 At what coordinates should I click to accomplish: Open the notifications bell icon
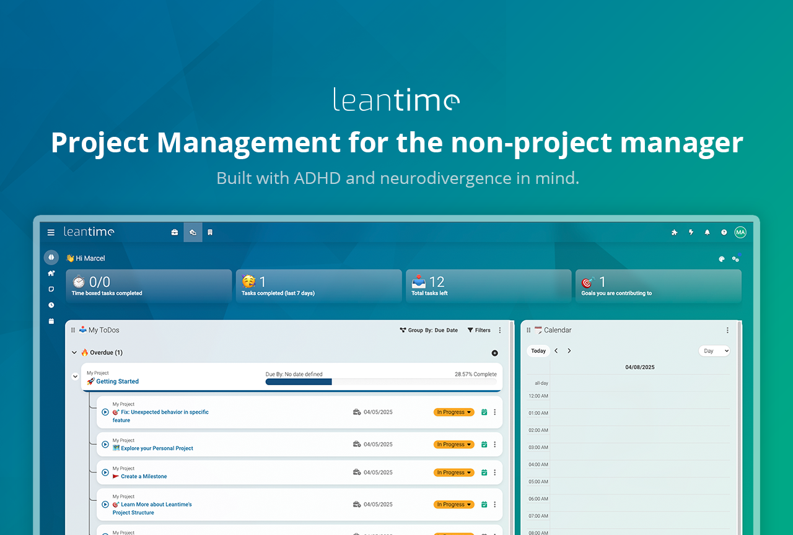(708, 233)
